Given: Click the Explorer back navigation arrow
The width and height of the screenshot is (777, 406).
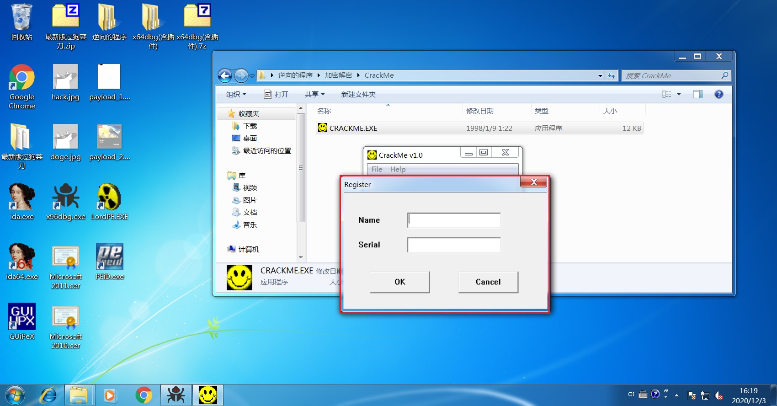Looking at the screenshot, I should tap(225, 75).
